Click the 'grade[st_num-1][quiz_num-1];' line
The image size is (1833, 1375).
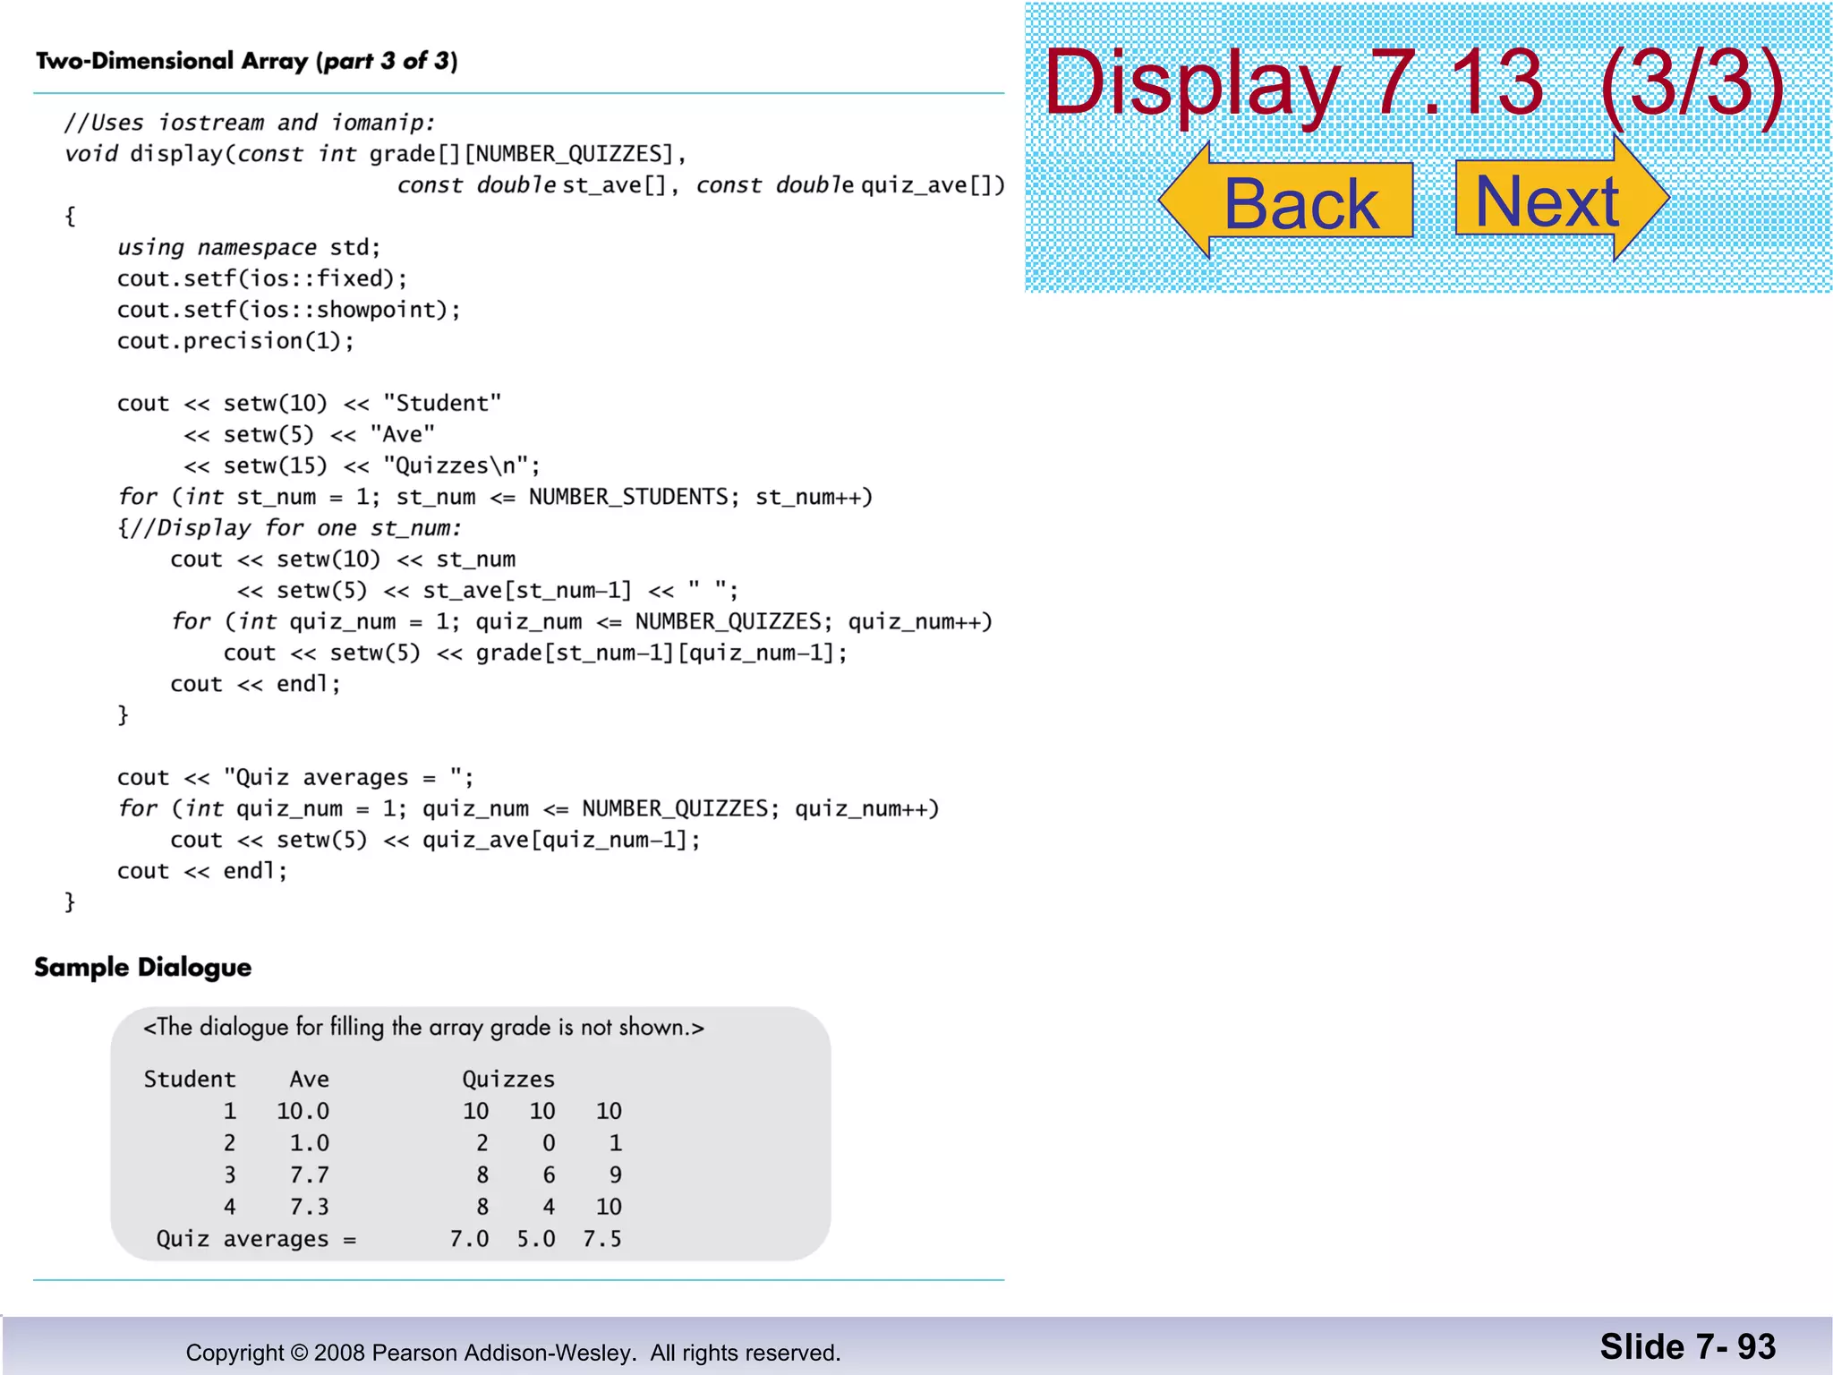click(x=535, y=653)
